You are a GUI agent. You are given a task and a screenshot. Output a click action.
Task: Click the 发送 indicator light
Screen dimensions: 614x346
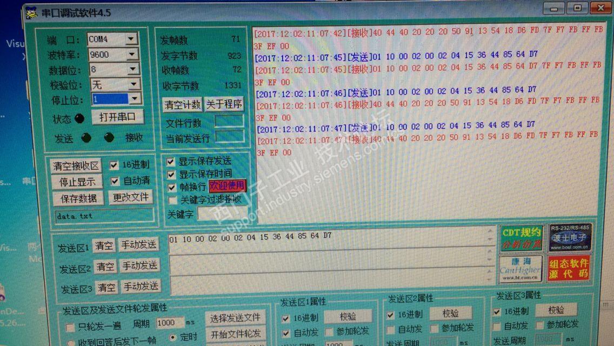(x=86, y=137)
